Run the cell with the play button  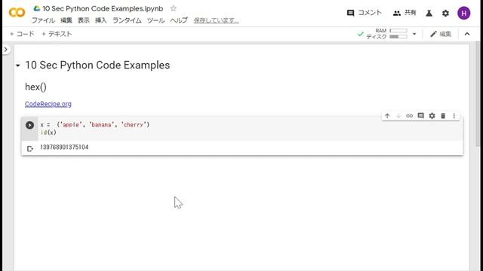[x=29, y=125]
